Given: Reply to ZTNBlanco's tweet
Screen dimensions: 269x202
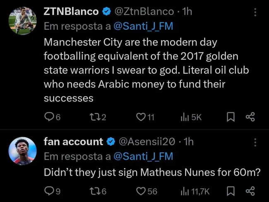Looking at the screenshot, I should pyautogui.click(x=49, y=117).
